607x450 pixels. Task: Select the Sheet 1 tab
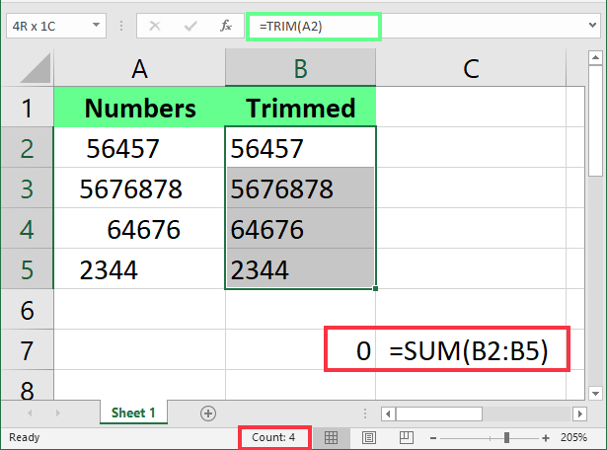click(133, 412)
